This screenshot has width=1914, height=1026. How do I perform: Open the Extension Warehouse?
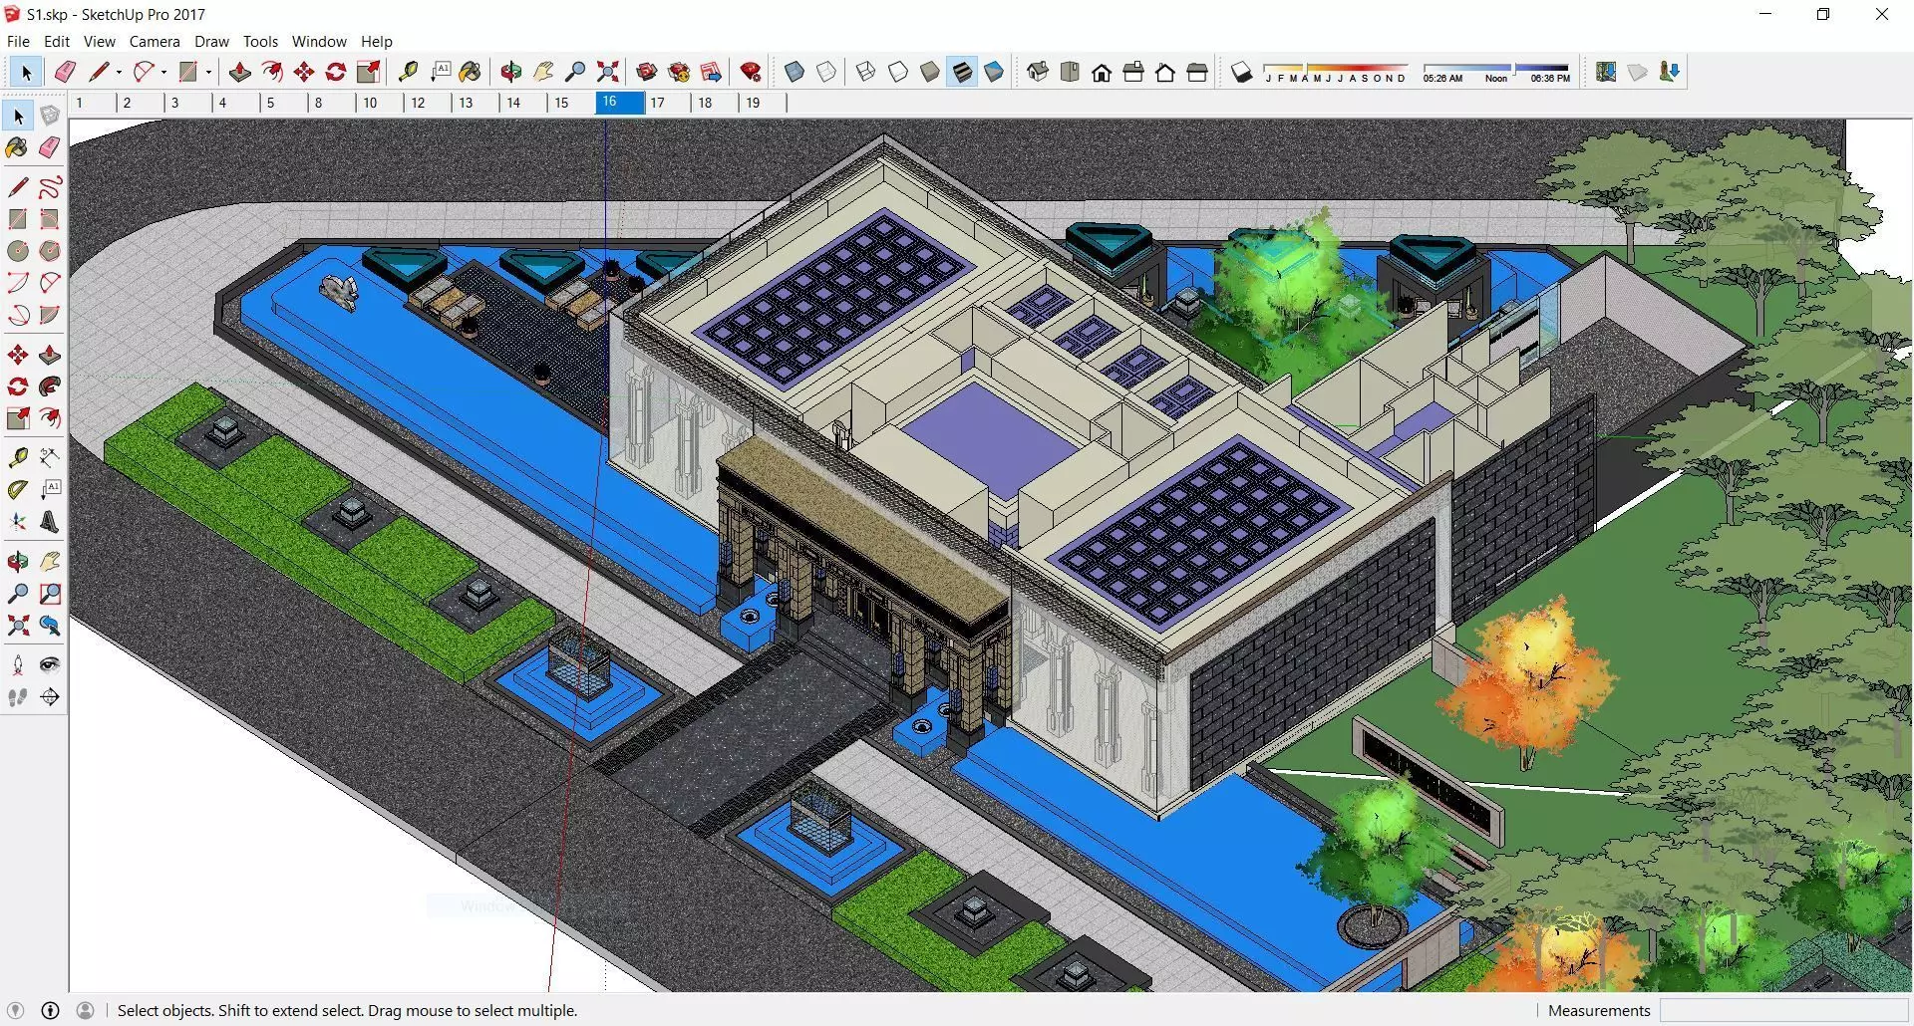pos(679,72)
